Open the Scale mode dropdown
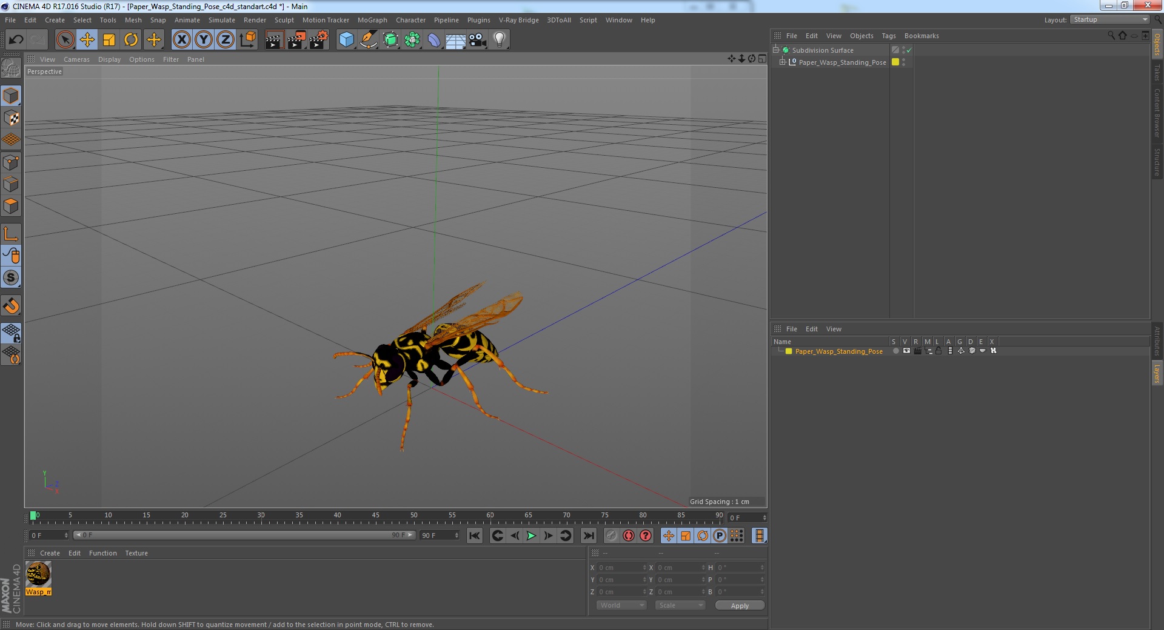 (680, 605)
